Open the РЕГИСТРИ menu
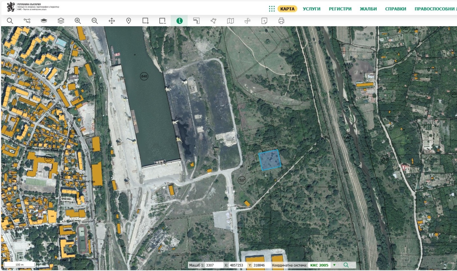Screen dimensions: 457x271 pos(340,9)
